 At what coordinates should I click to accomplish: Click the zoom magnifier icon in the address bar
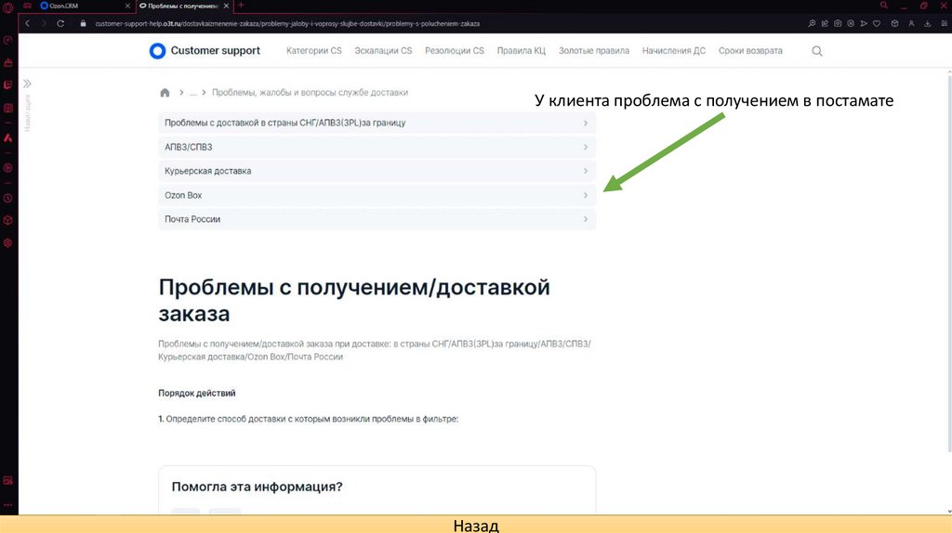812,23
